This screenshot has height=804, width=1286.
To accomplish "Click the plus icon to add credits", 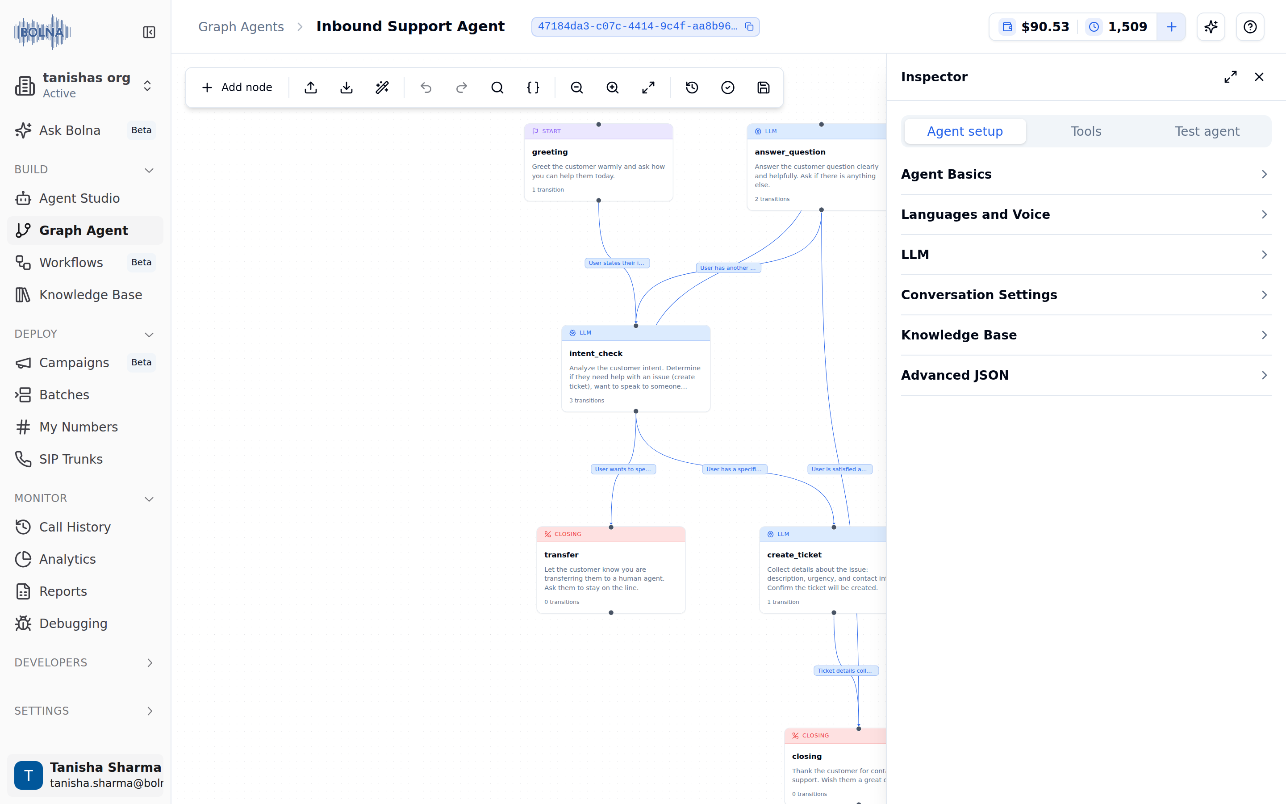I will pos(1171,27).
